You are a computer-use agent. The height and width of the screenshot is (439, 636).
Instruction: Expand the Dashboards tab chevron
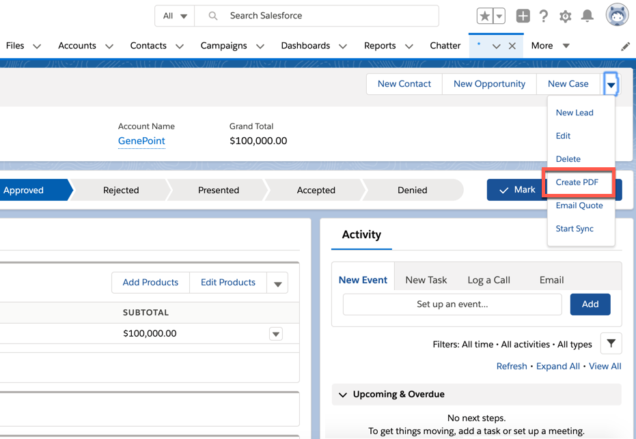point(343,46)
